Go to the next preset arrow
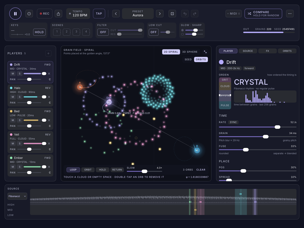Screen dimensions: 304x228 pyautogui.click(x=160, y=14)
